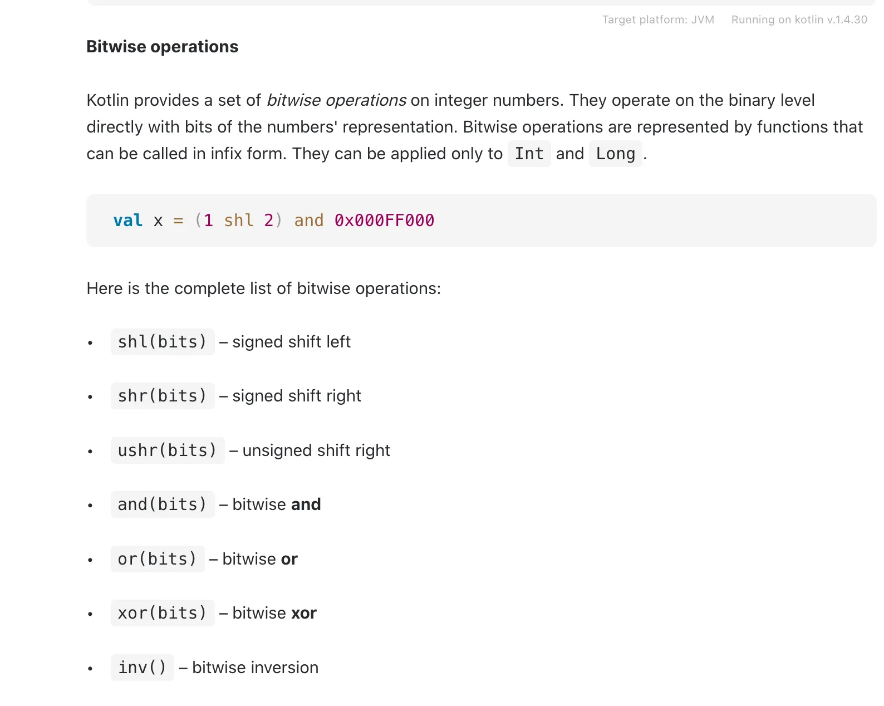Select the inline "Long" code tag
Screen dimensions: 884x706
click(615, 154)
